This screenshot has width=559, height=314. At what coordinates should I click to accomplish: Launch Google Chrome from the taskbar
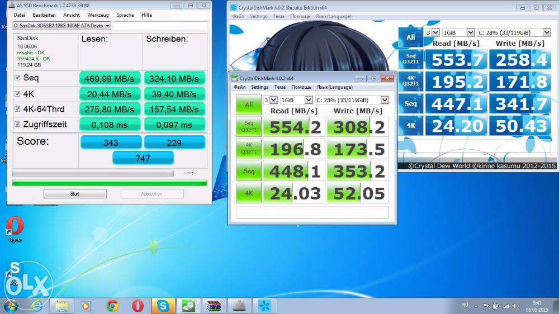pos(112,306)
